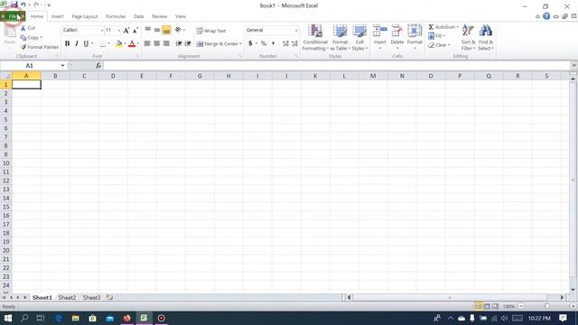Click the Copy button
This screenshot has width=578, height=325.
pos(32,38)
